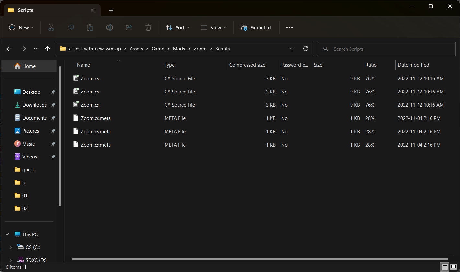
Task: Sort by Ratio column header
Action: coord(379,65)
